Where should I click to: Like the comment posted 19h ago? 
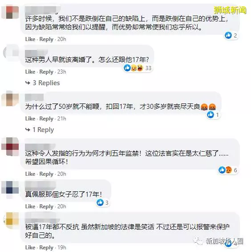[x=30, y=248]
